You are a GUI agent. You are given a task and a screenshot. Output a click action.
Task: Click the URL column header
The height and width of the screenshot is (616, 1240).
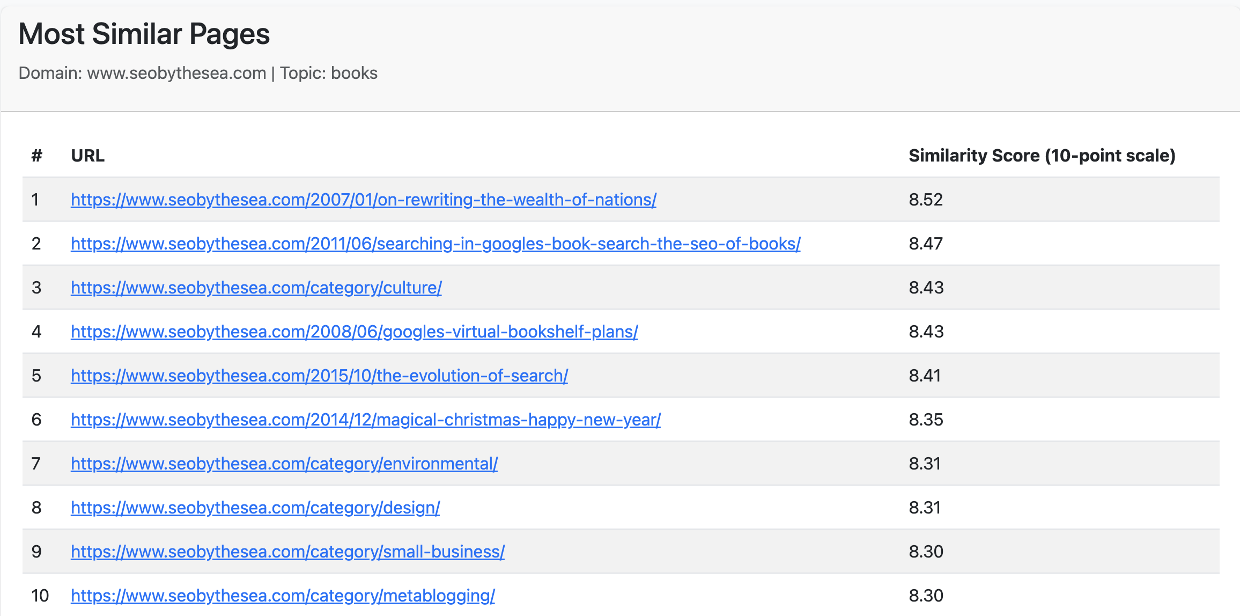88,156
